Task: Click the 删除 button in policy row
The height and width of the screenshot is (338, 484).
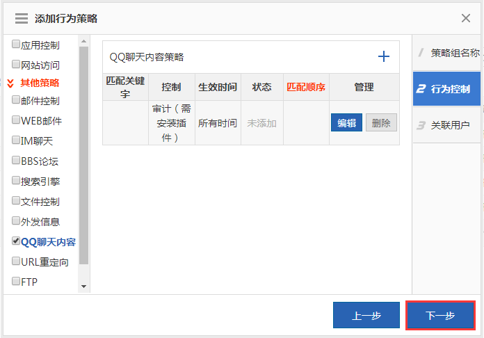Action: 381,123
